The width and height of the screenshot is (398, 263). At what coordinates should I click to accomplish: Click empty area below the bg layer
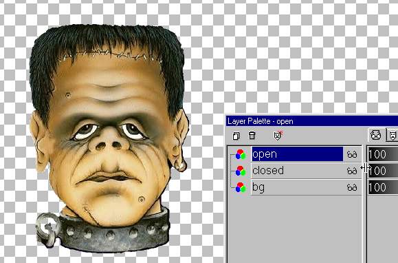[294, 229]
